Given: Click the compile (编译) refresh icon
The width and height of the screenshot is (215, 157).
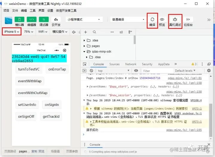Looking at the screenshot, I should tap(152, 19).
